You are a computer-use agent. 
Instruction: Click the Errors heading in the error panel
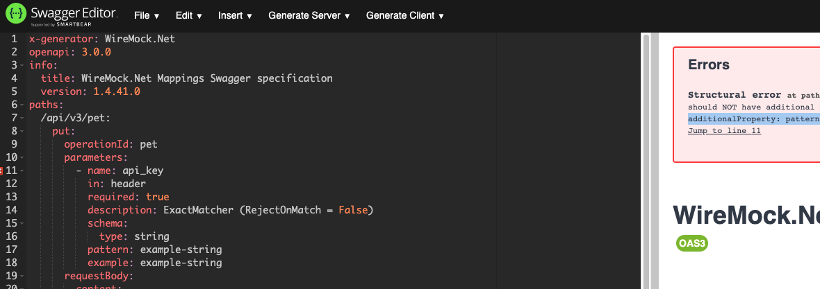pos(709,64)
